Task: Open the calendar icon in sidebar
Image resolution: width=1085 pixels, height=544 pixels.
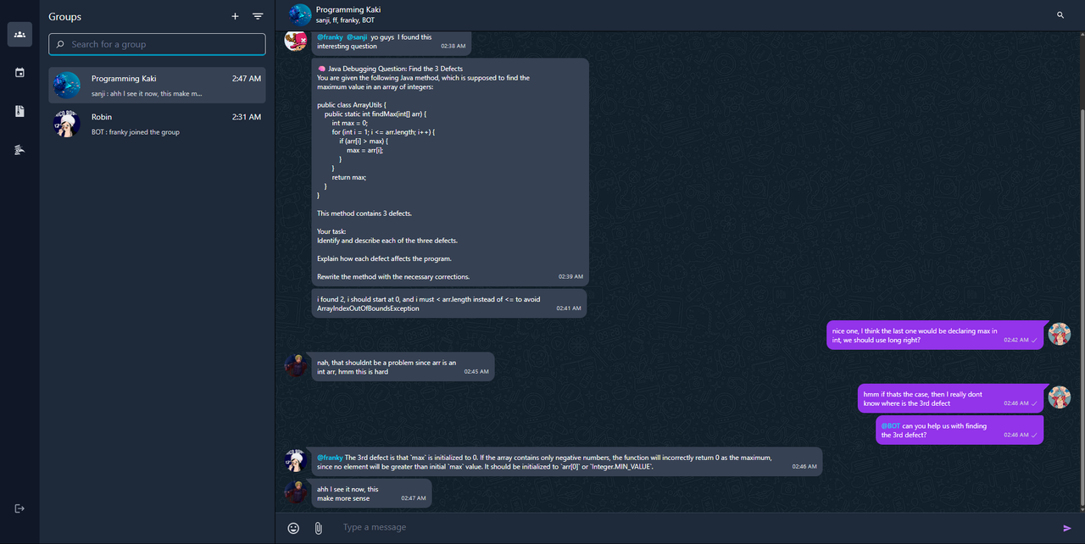Action: point(19,73)
